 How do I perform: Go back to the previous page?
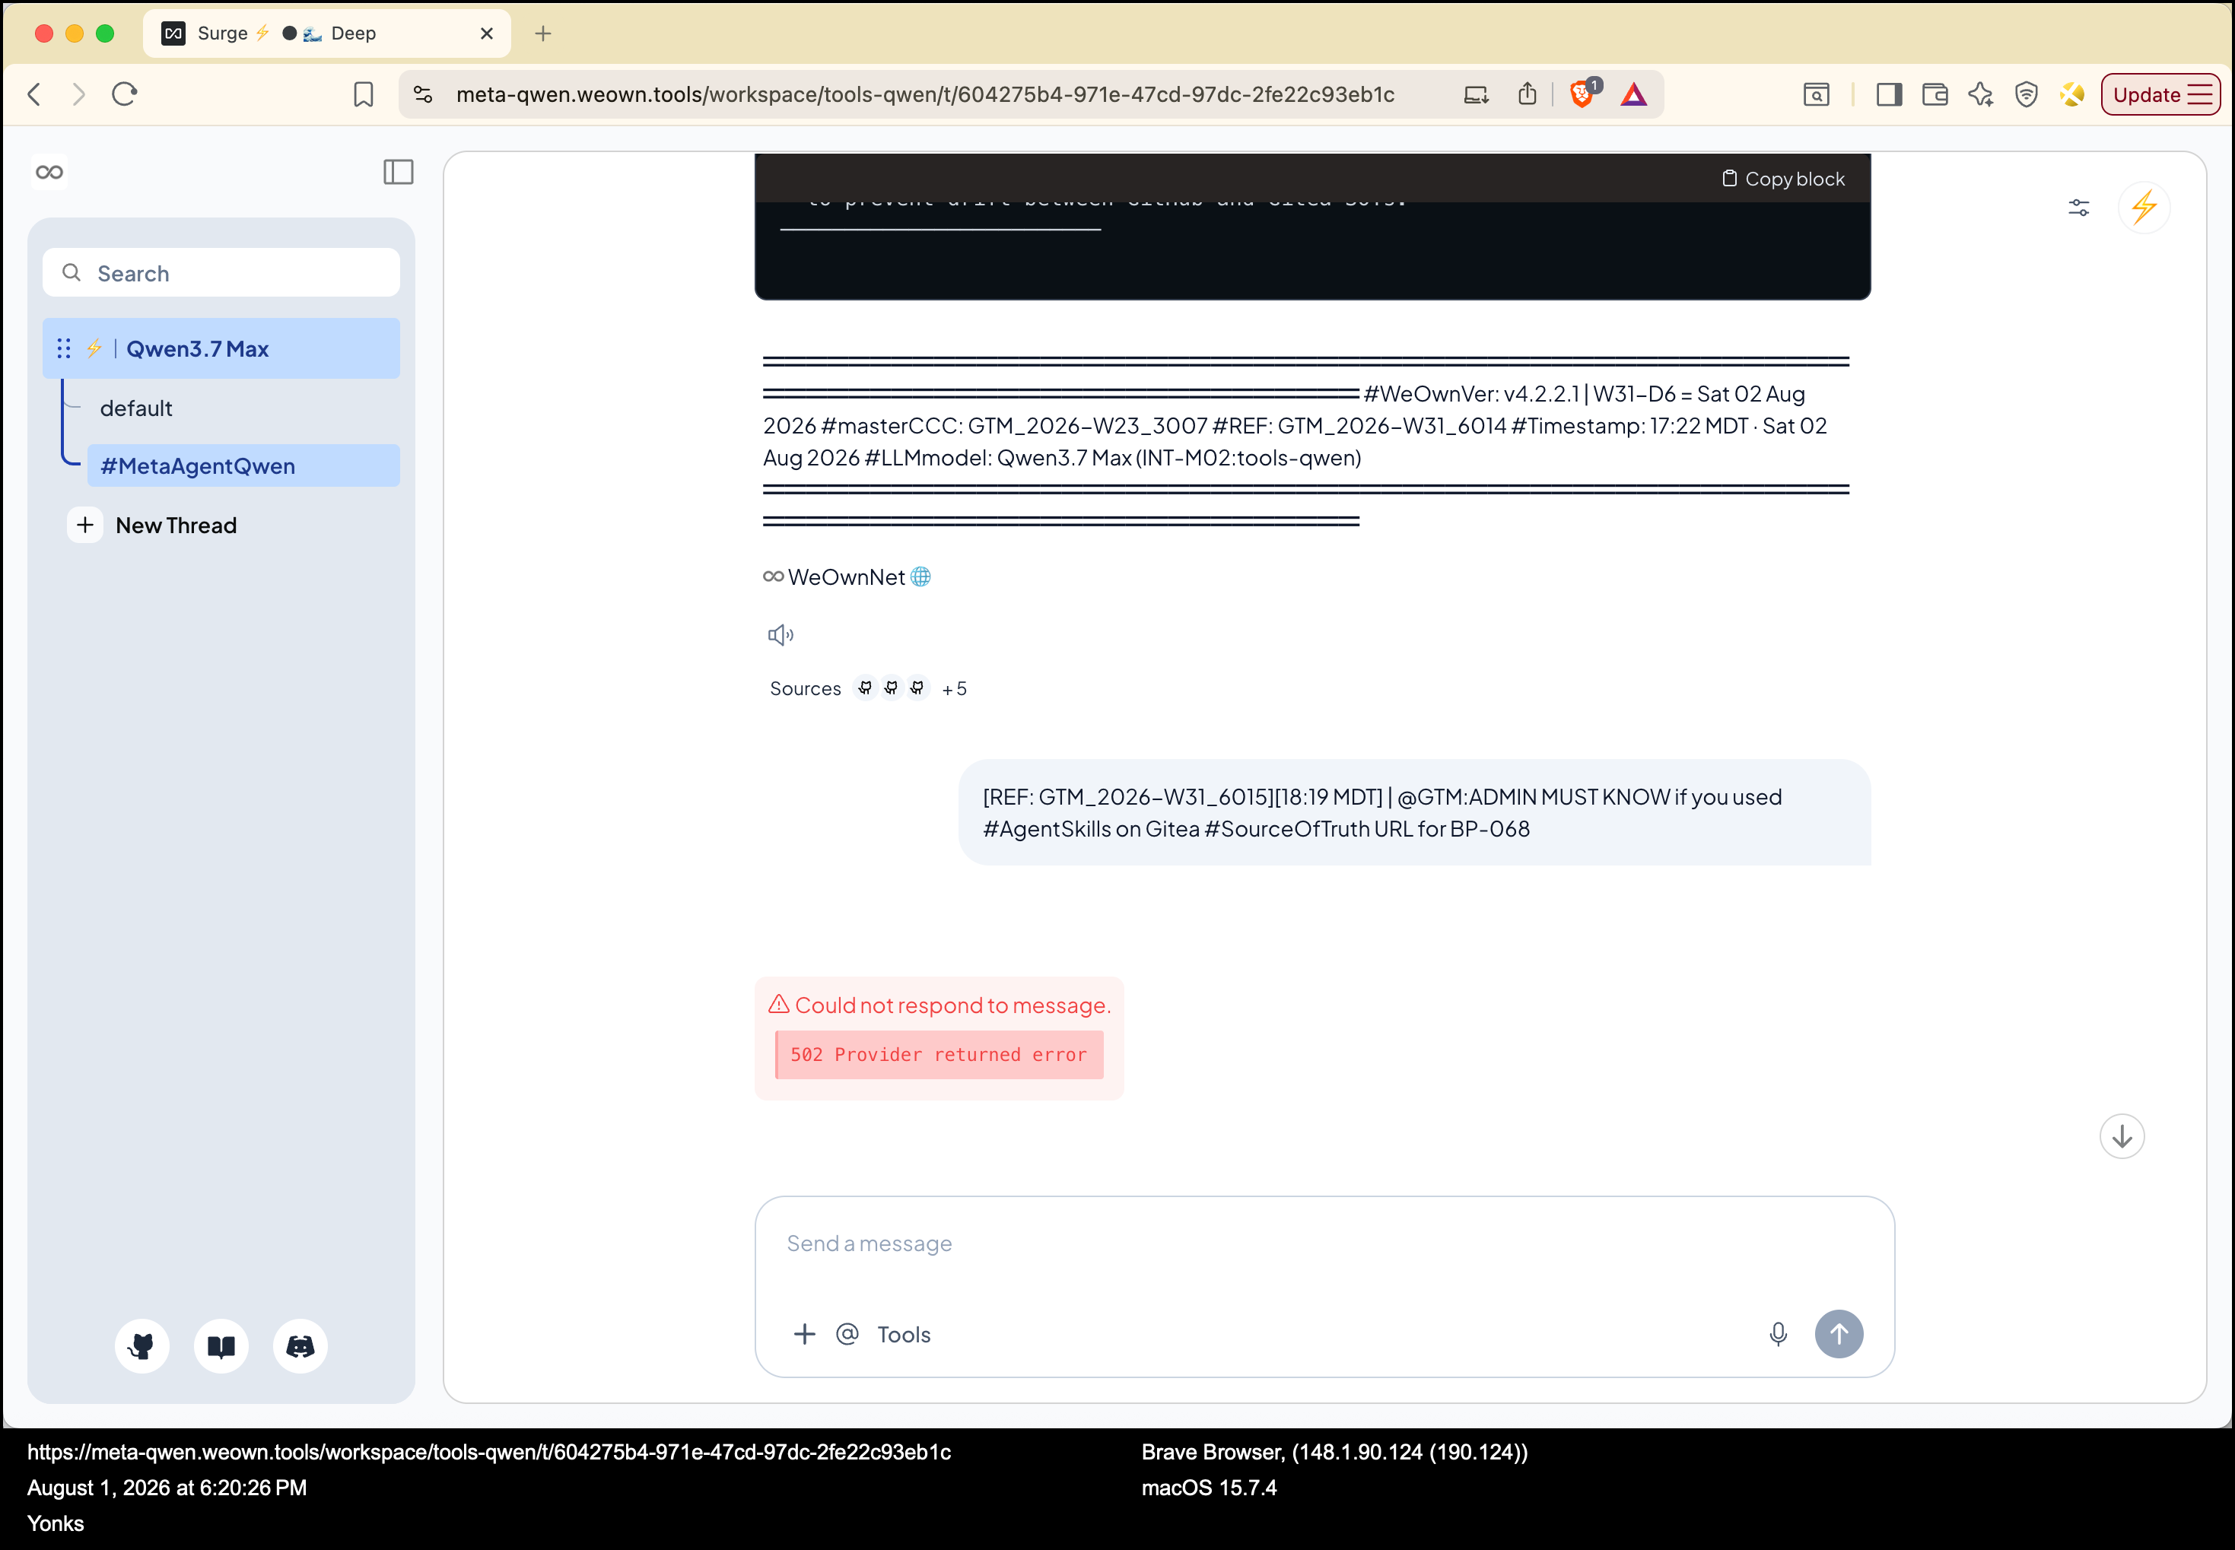(35, 94)
